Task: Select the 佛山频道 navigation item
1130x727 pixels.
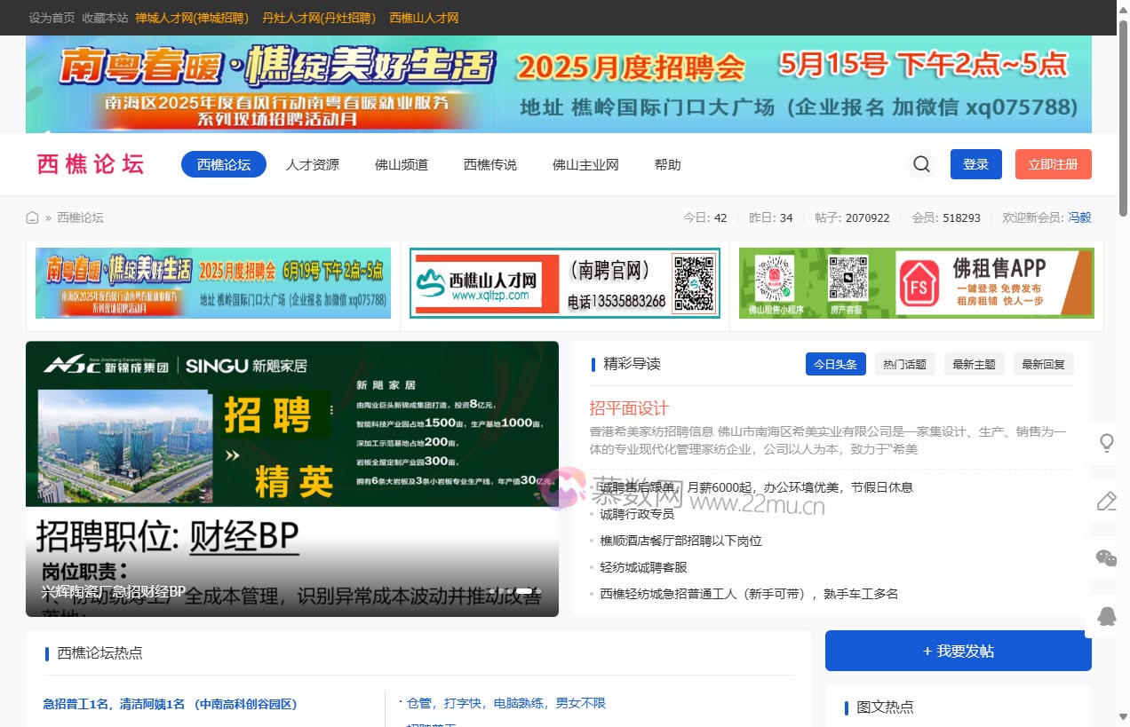Action: (x=401, y=164)
